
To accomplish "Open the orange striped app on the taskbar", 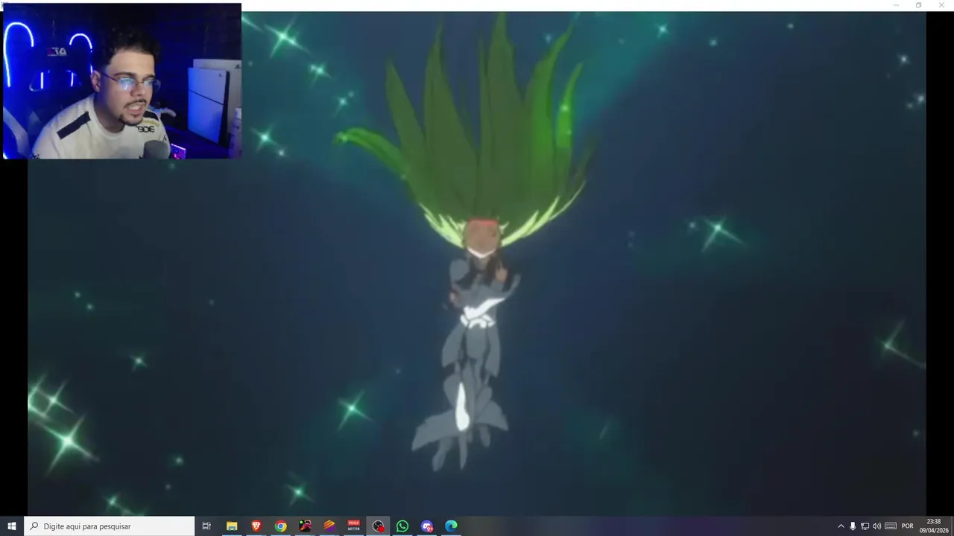I will pos(329,526).
